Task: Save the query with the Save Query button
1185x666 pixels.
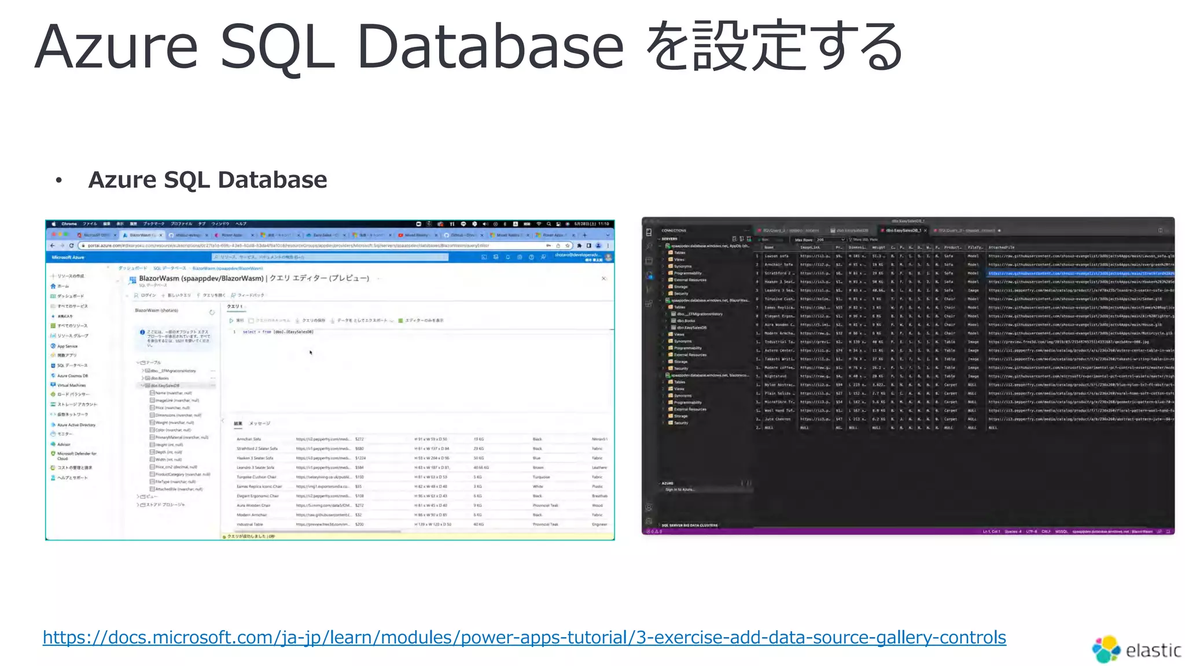Action: [x=311, y=320]
